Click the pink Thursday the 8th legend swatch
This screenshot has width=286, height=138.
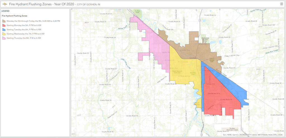[4, 38]
